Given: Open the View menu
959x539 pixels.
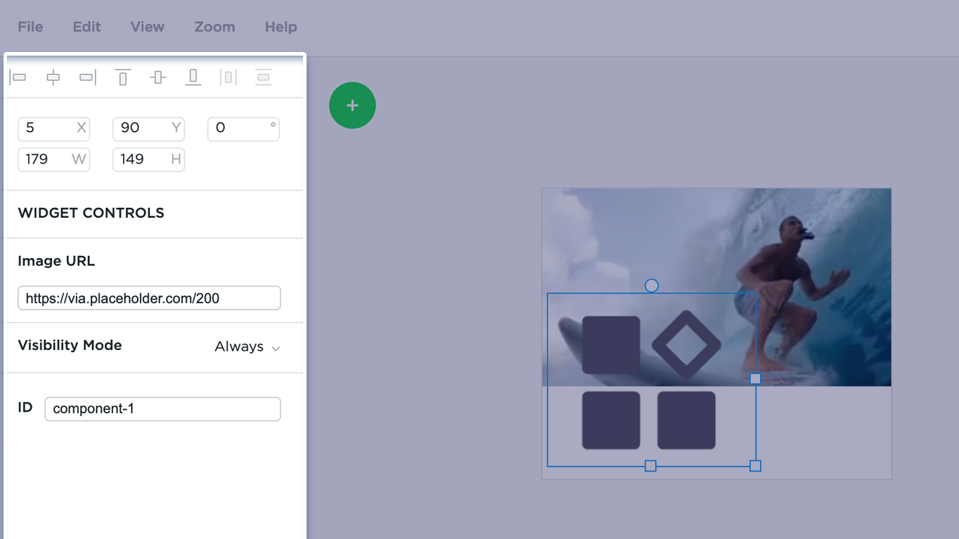Looking at the screenshot, I should (147, 27).
